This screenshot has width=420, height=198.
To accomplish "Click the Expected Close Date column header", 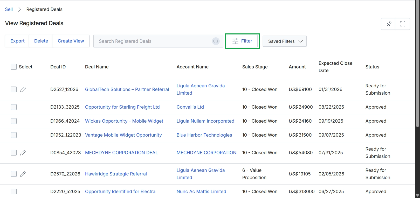I will (335, 67).
